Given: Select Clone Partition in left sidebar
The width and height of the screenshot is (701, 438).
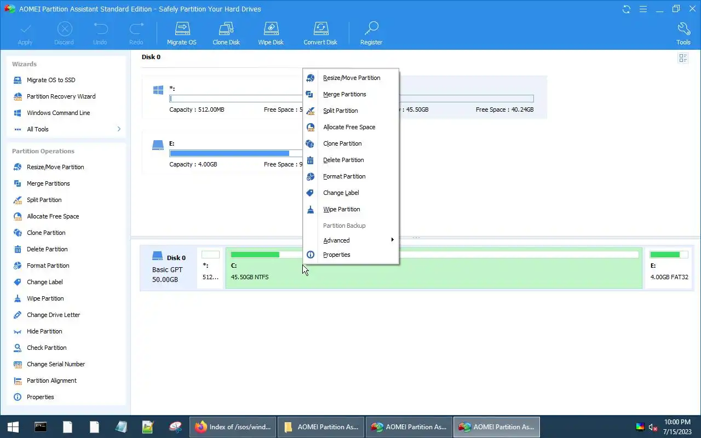Looking at the screenshot, I should 46,233.
